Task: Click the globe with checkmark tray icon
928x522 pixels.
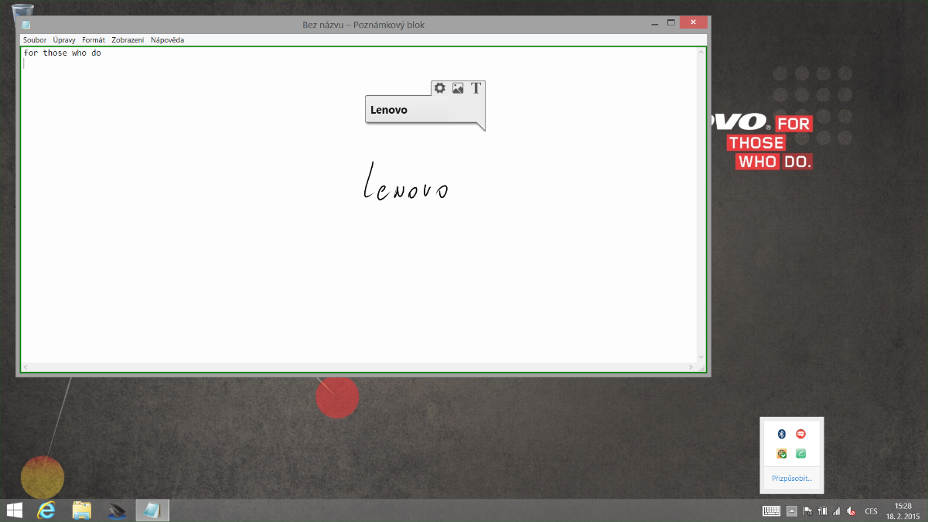Action: pyautogui.click(x=781, y=454)
